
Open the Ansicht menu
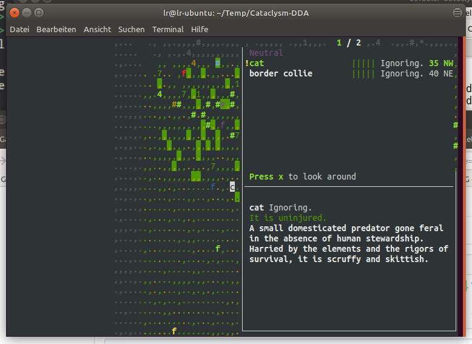[x=97, y=30]
